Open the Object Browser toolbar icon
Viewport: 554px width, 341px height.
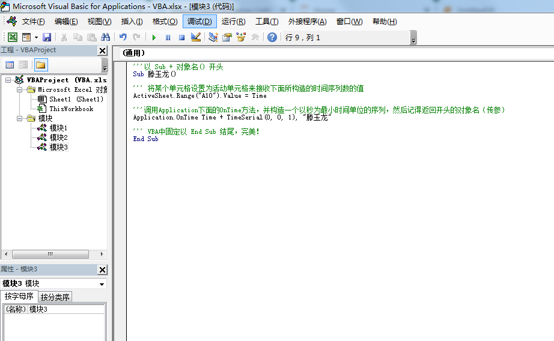point(241,37)
